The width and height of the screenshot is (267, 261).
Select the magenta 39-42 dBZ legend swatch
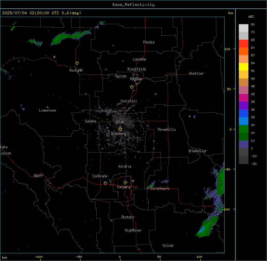pos(243,98)
